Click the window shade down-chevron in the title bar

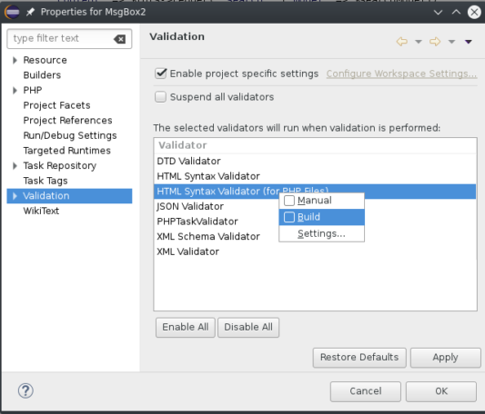tap(438, 13)
